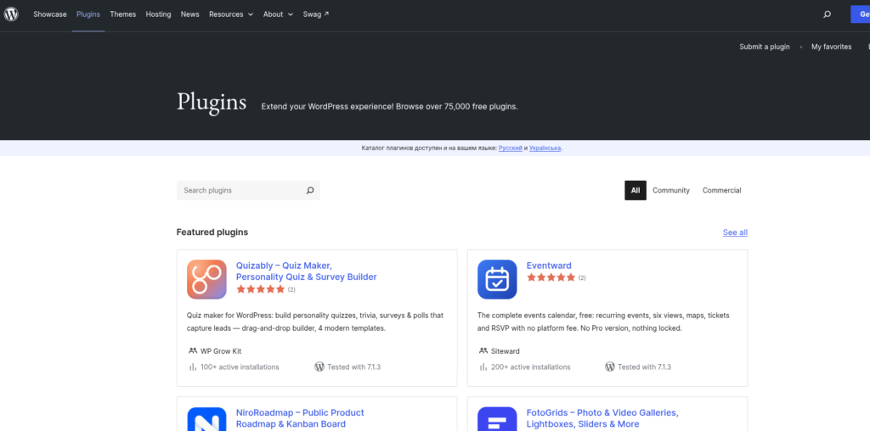Submit search with the plugin search magnifier
This screenshot has height=431, width=870.
[310, 191]
